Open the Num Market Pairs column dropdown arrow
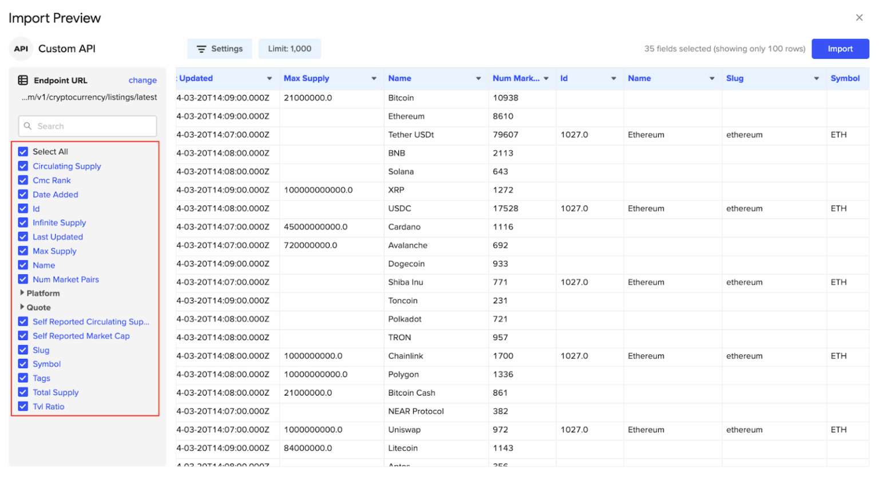The height and width of the screenshot is (478, 879). [546, 78]
